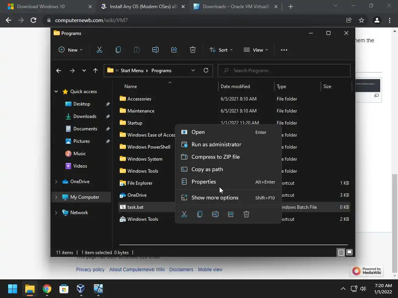Click Cut icon in the context menu
The image size is (398, 298).
pos(184,214)
